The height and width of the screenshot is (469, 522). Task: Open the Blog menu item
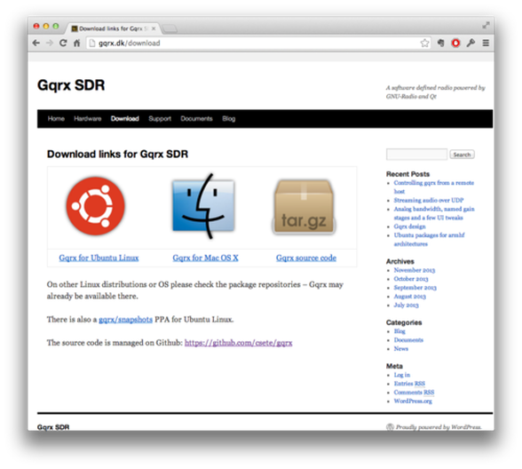(x=229, y=119)
